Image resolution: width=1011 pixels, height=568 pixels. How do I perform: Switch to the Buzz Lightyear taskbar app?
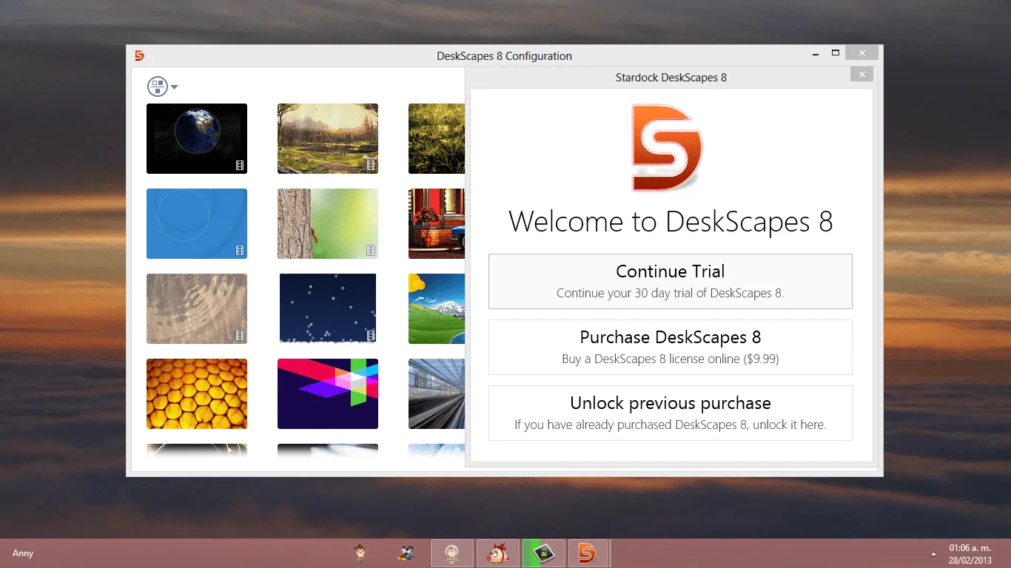coord(451,553)
